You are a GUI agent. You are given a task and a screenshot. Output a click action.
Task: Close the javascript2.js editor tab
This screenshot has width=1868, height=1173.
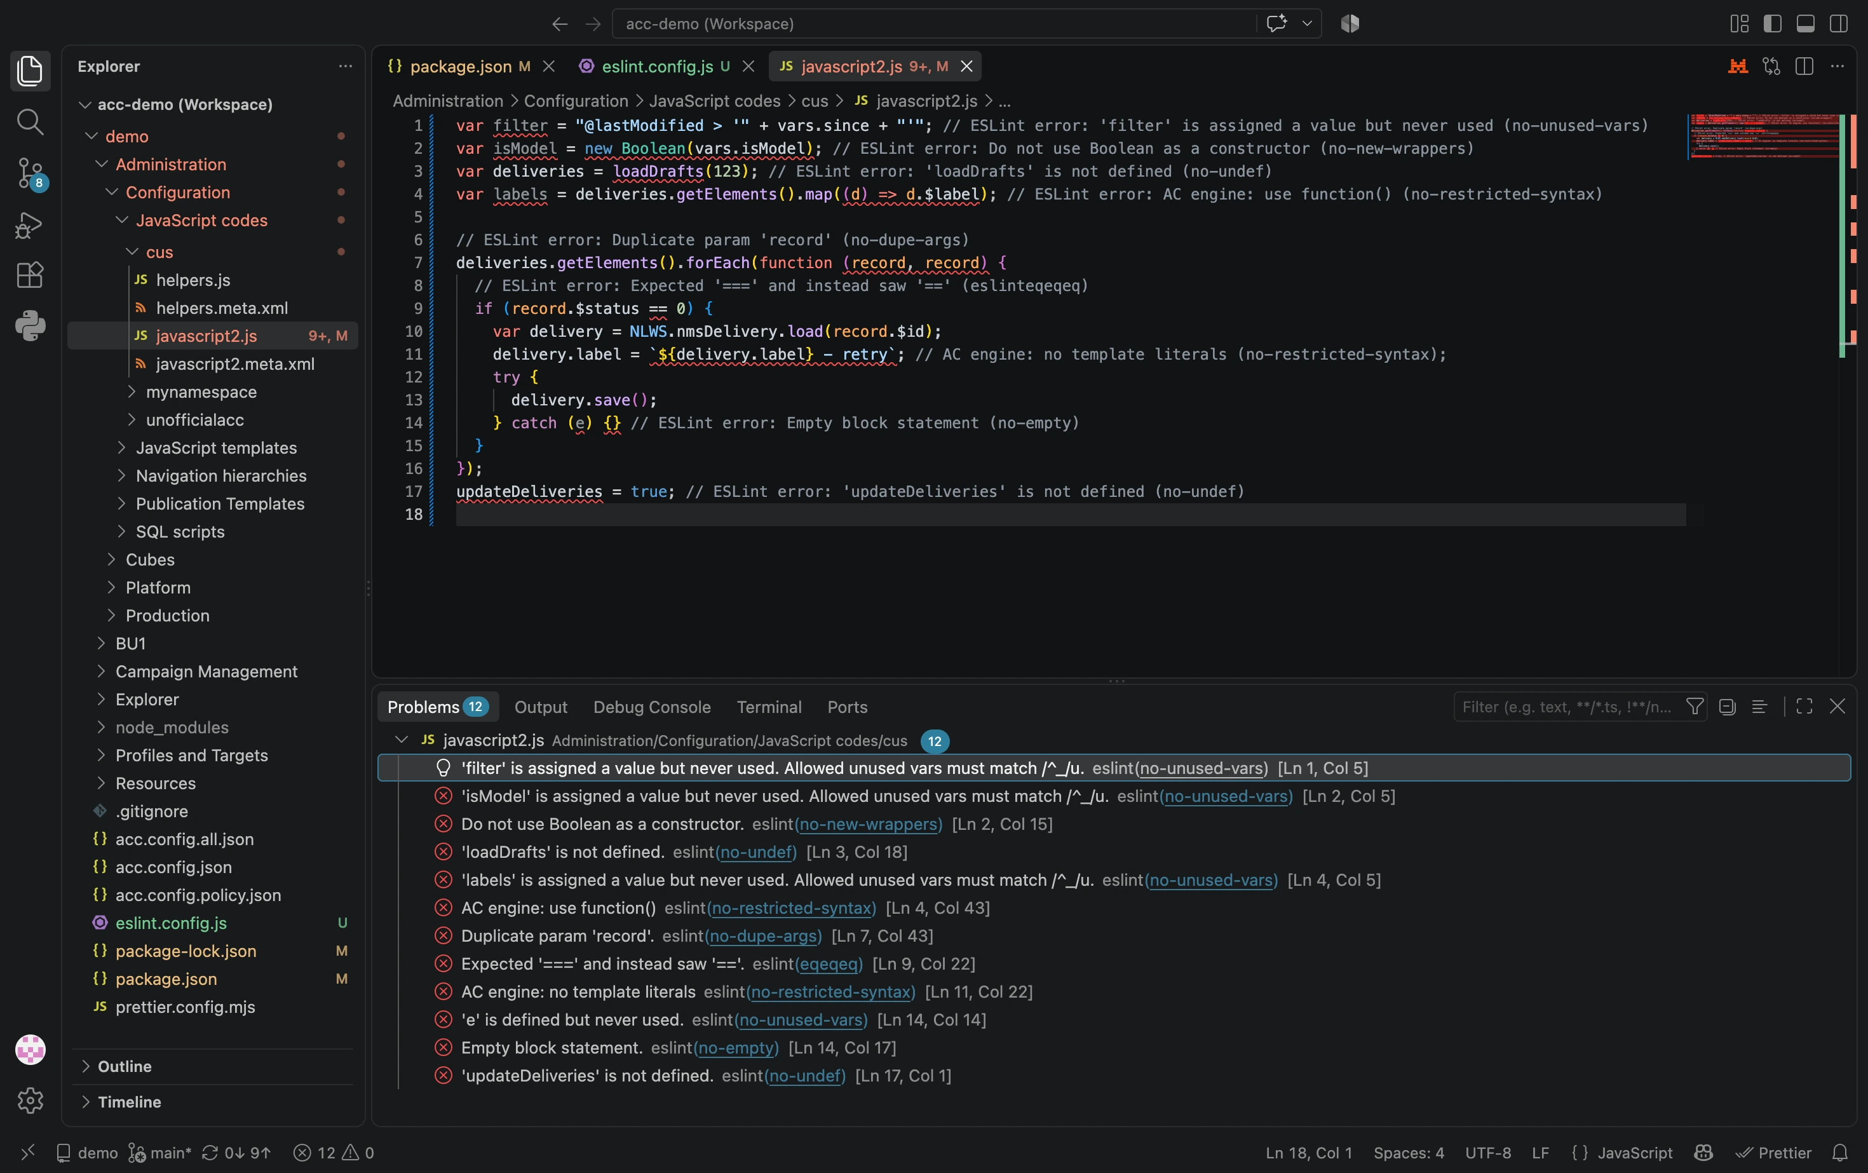tap(966, 67)
